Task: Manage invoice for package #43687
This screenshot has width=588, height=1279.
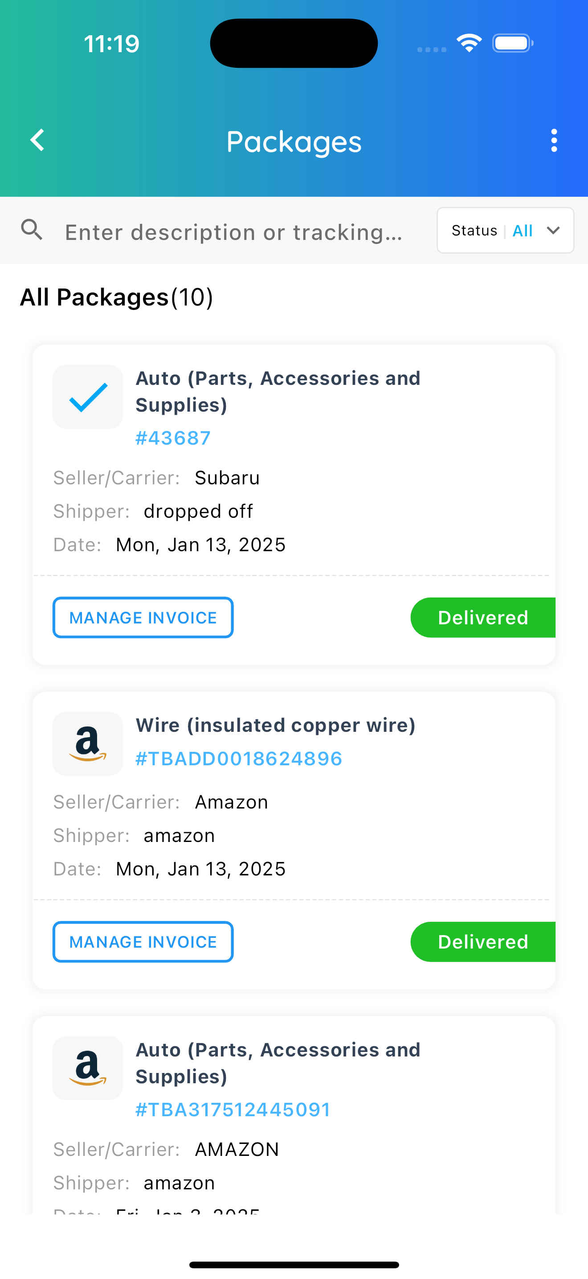Action: click(143, 617)
